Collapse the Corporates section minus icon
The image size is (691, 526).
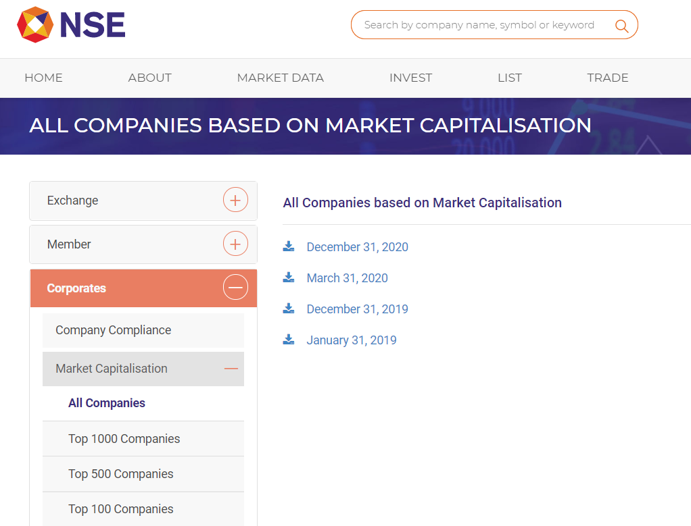click(235, 288)
